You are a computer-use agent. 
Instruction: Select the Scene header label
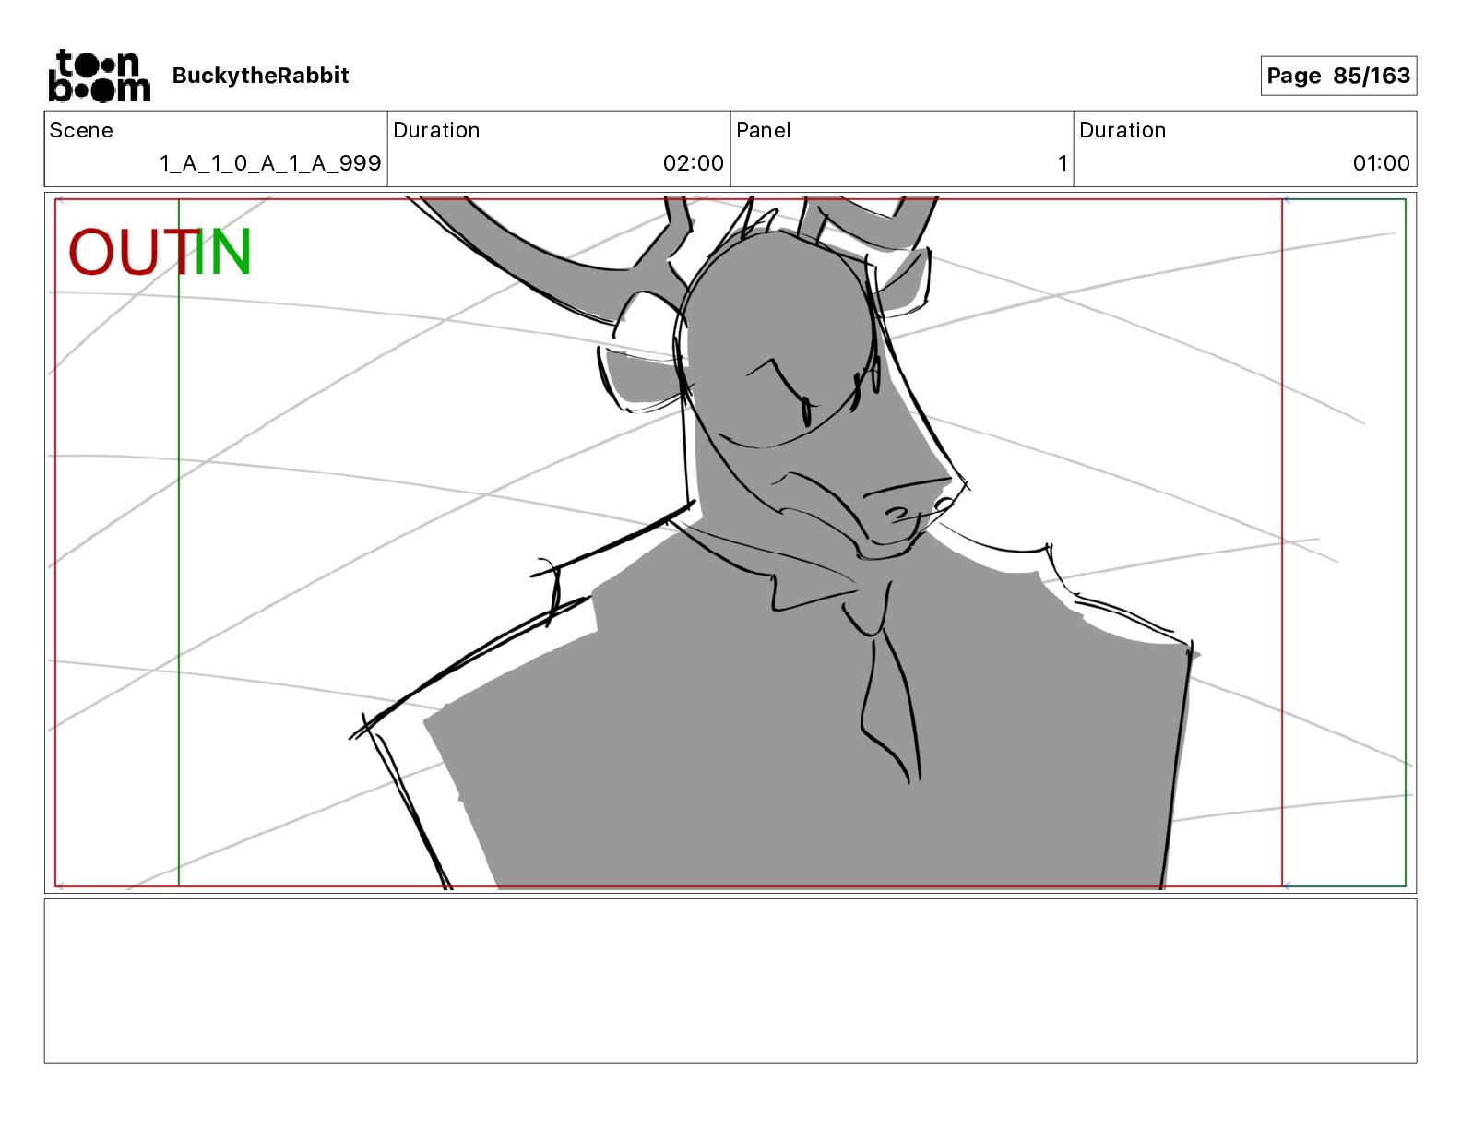point(81,130)
